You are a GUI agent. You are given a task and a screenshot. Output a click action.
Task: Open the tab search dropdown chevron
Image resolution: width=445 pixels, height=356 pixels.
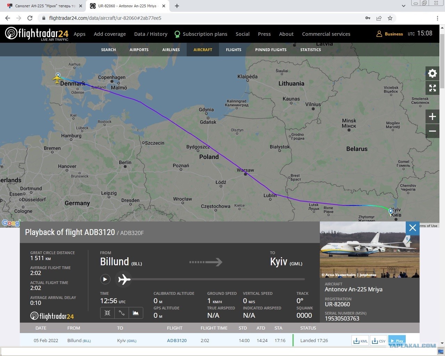click(404, 6)
